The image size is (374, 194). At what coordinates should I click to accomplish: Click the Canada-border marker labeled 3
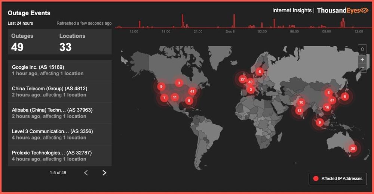tap(179, 83)
